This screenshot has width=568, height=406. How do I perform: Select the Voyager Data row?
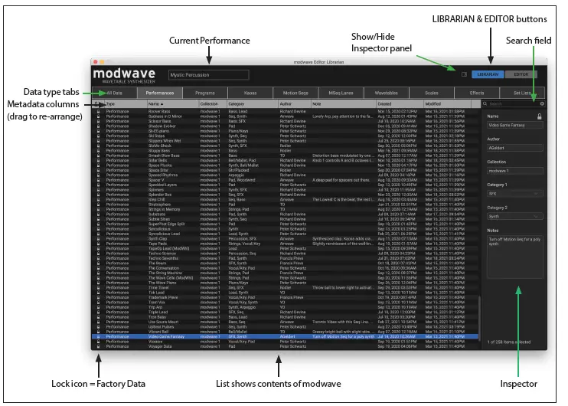click(x=285, y=346)
